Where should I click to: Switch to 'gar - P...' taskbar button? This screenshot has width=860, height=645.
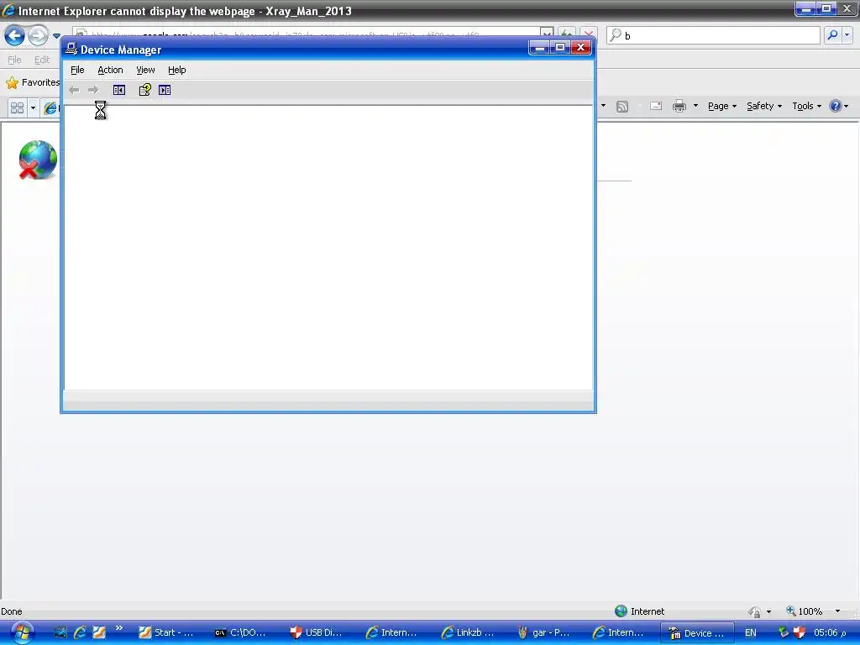click(x=544, y=632)
